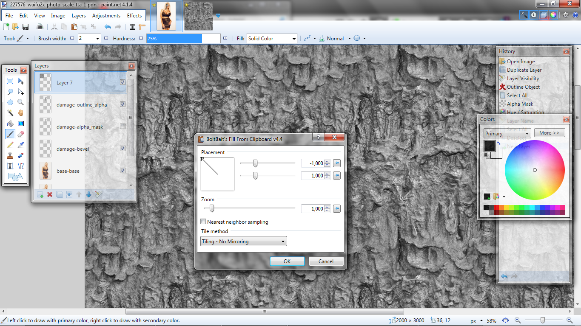Select the Shapes tool
Screen dimensions: 581x326
[15, 177]
